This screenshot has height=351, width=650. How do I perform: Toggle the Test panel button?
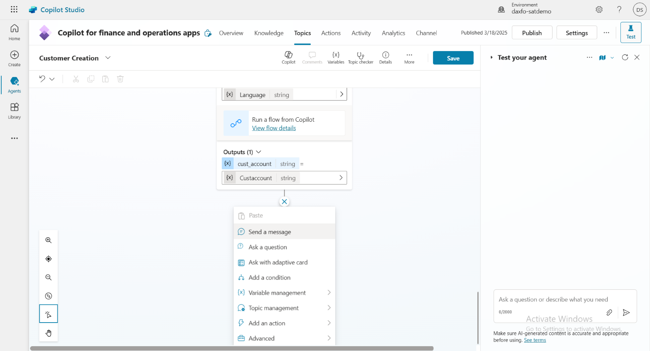[x=630, y=32]
